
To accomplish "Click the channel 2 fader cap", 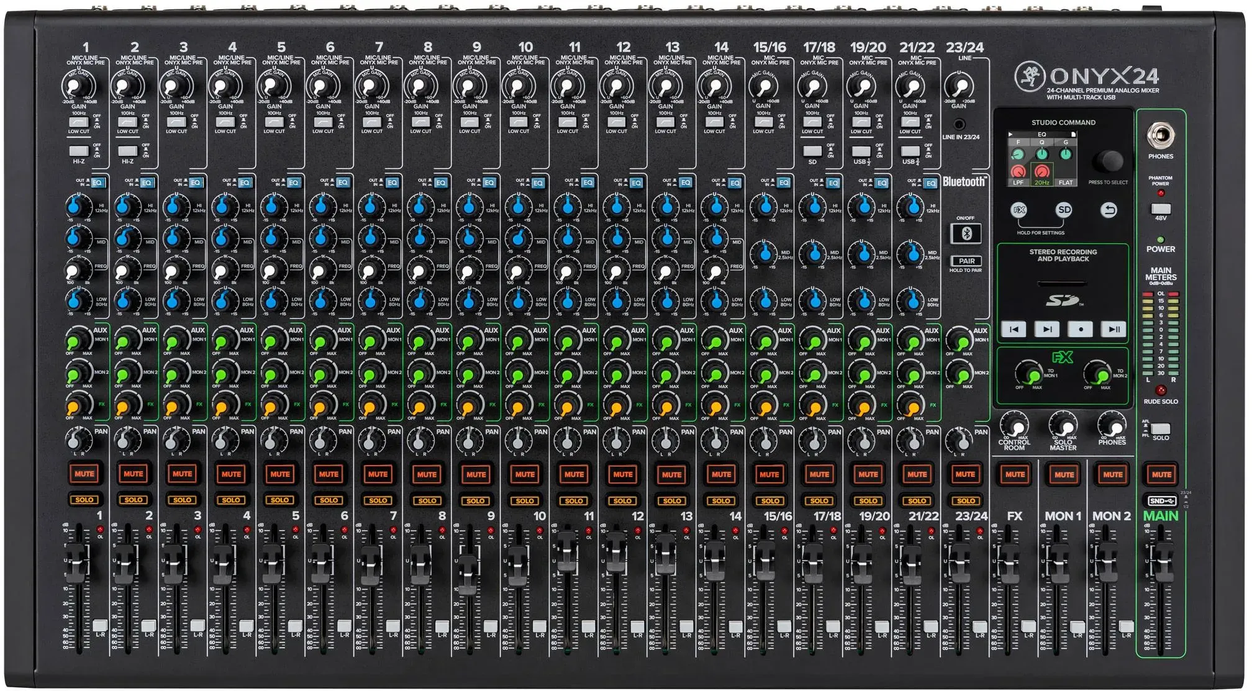I will pyautogui.click(x=124, y=564).
